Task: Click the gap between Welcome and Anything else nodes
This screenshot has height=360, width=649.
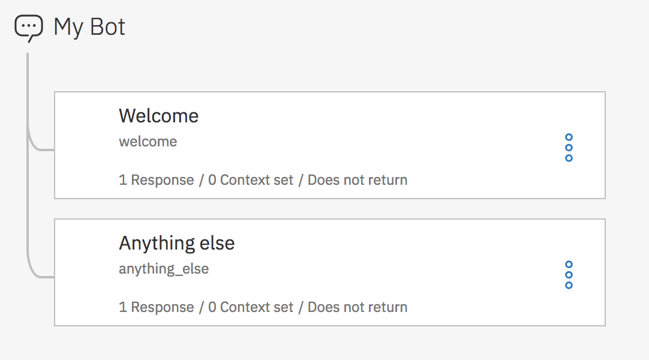Action: [x=330, y=209]
